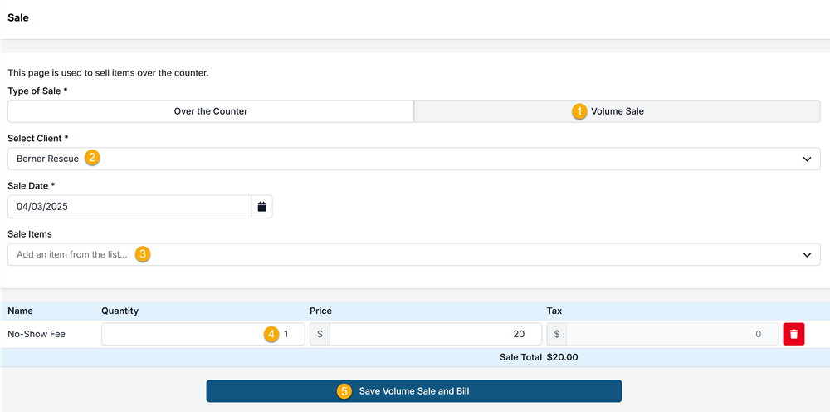Click the chevron arrow on Select Client field
This screenshot has height=412, width=830.
(807, 159)
